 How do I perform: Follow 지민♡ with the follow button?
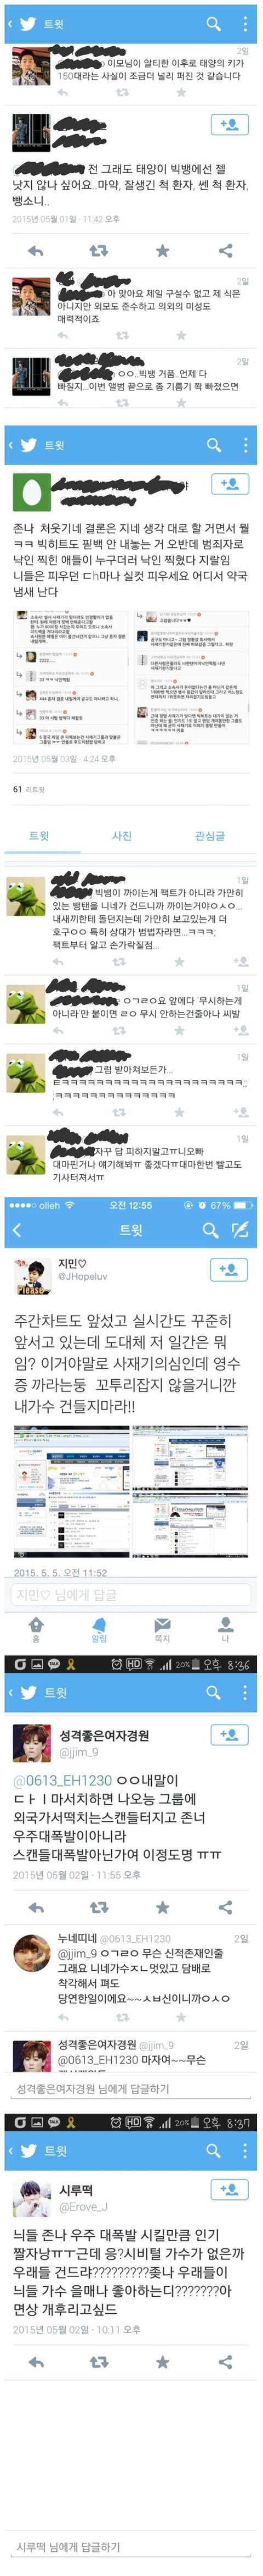coord(228,1269)
